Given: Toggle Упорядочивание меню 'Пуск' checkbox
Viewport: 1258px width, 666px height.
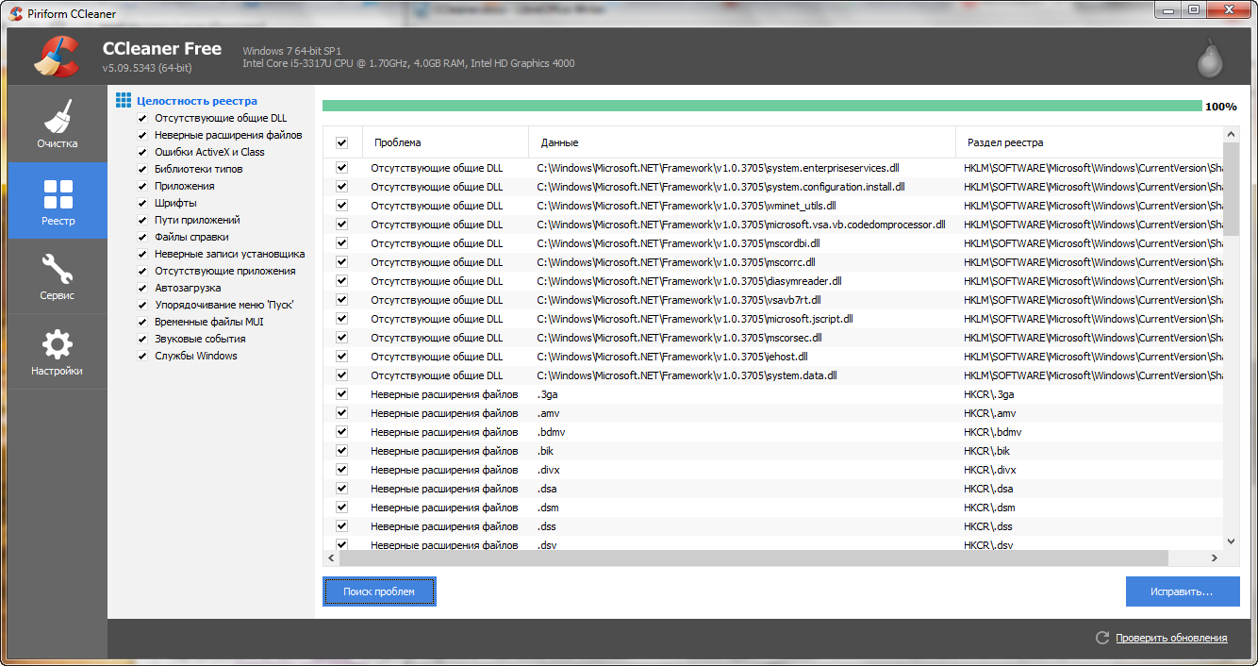Looking at the screenshot, I should point(142,305).
